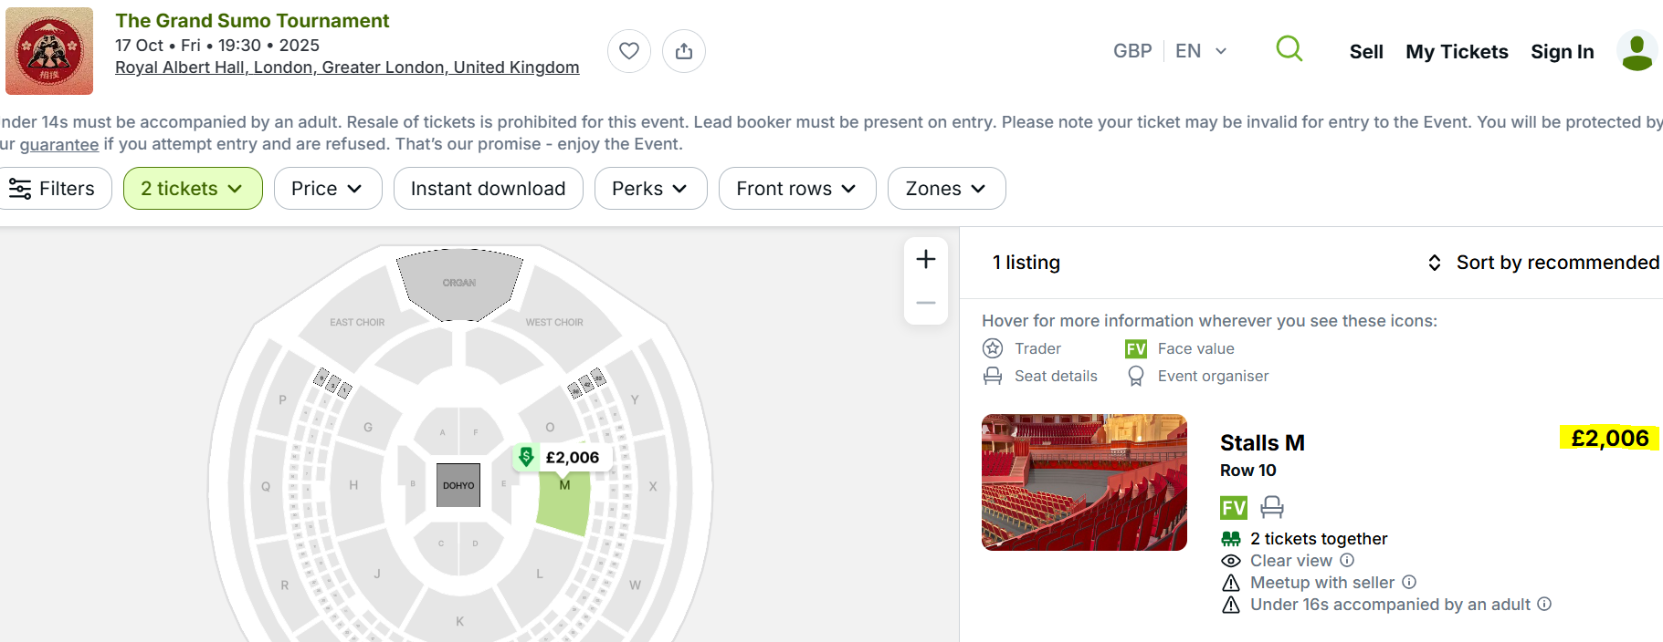Zoom in on the seating map
Screen dimensions: 1663x642
(x=926, y=259)
